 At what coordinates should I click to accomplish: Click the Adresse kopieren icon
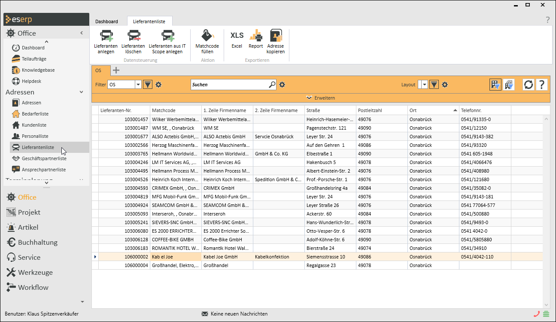click(276, 35)
